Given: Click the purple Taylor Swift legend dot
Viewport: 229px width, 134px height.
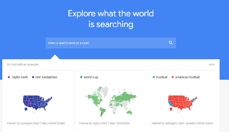Looking at the screenshot, I should [9, 77].
